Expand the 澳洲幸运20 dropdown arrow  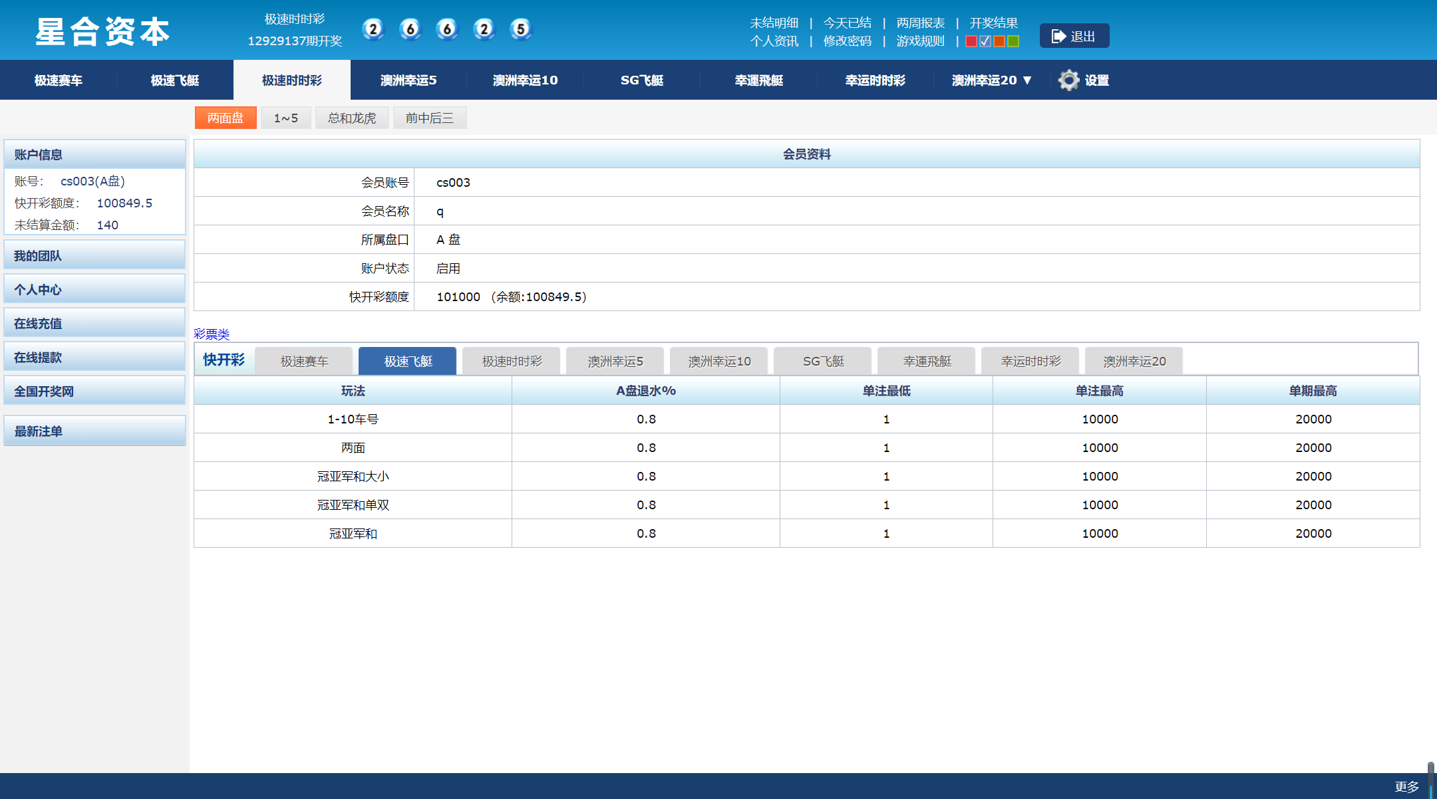(x=1027, y=80)
